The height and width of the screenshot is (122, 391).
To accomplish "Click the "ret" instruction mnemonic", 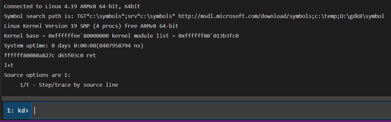I will click(91, 56).
